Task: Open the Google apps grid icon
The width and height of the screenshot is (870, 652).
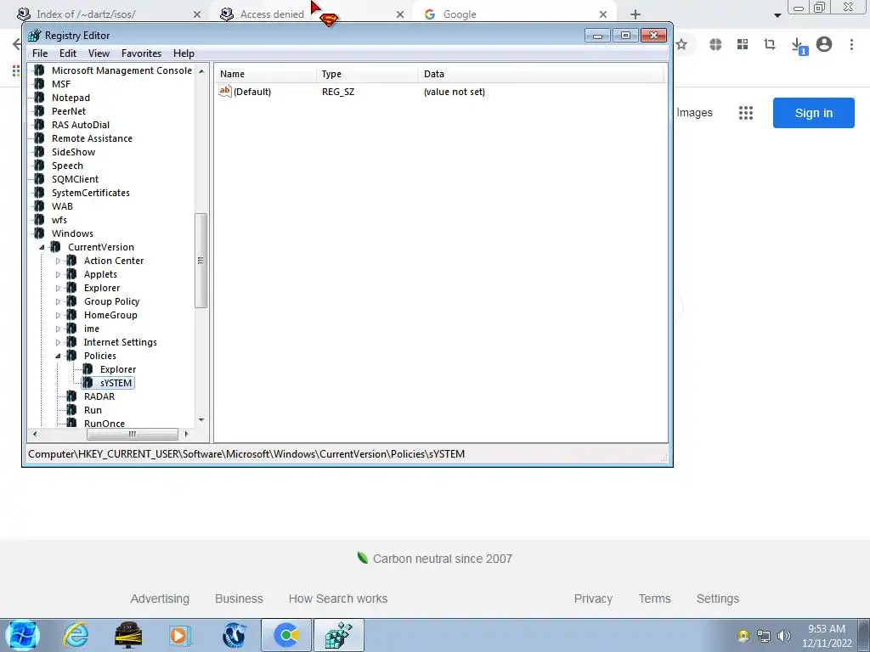Action: point(746,113)
